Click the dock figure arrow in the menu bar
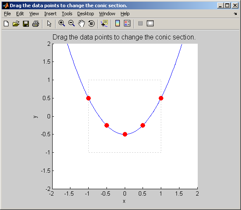The height and width of the screenshot is (210, 241). [x=235, y=14]
